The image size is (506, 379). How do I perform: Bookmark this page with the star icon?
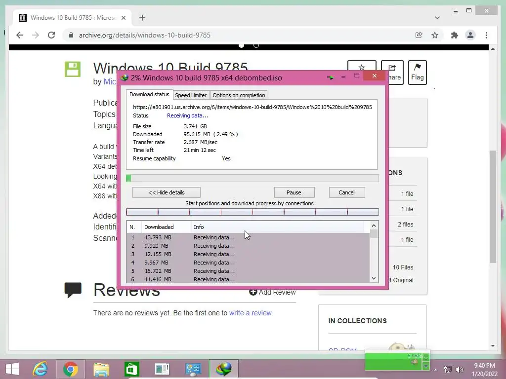pos(435,35)
